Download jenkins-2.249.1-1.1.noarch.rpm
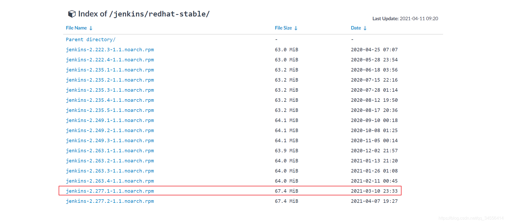This screenshot has width=506, height=223. pos(110,120)
